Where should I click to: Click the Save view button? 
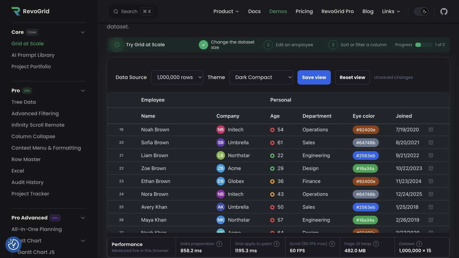coord(314,77)
